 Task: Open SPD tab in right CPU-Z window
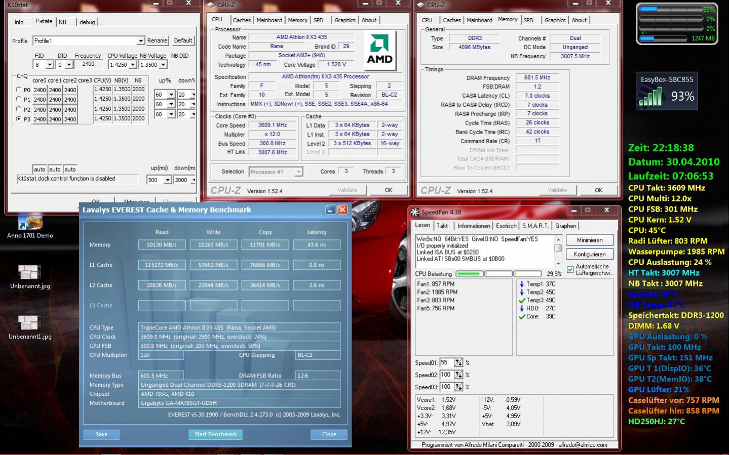[528, 20]
